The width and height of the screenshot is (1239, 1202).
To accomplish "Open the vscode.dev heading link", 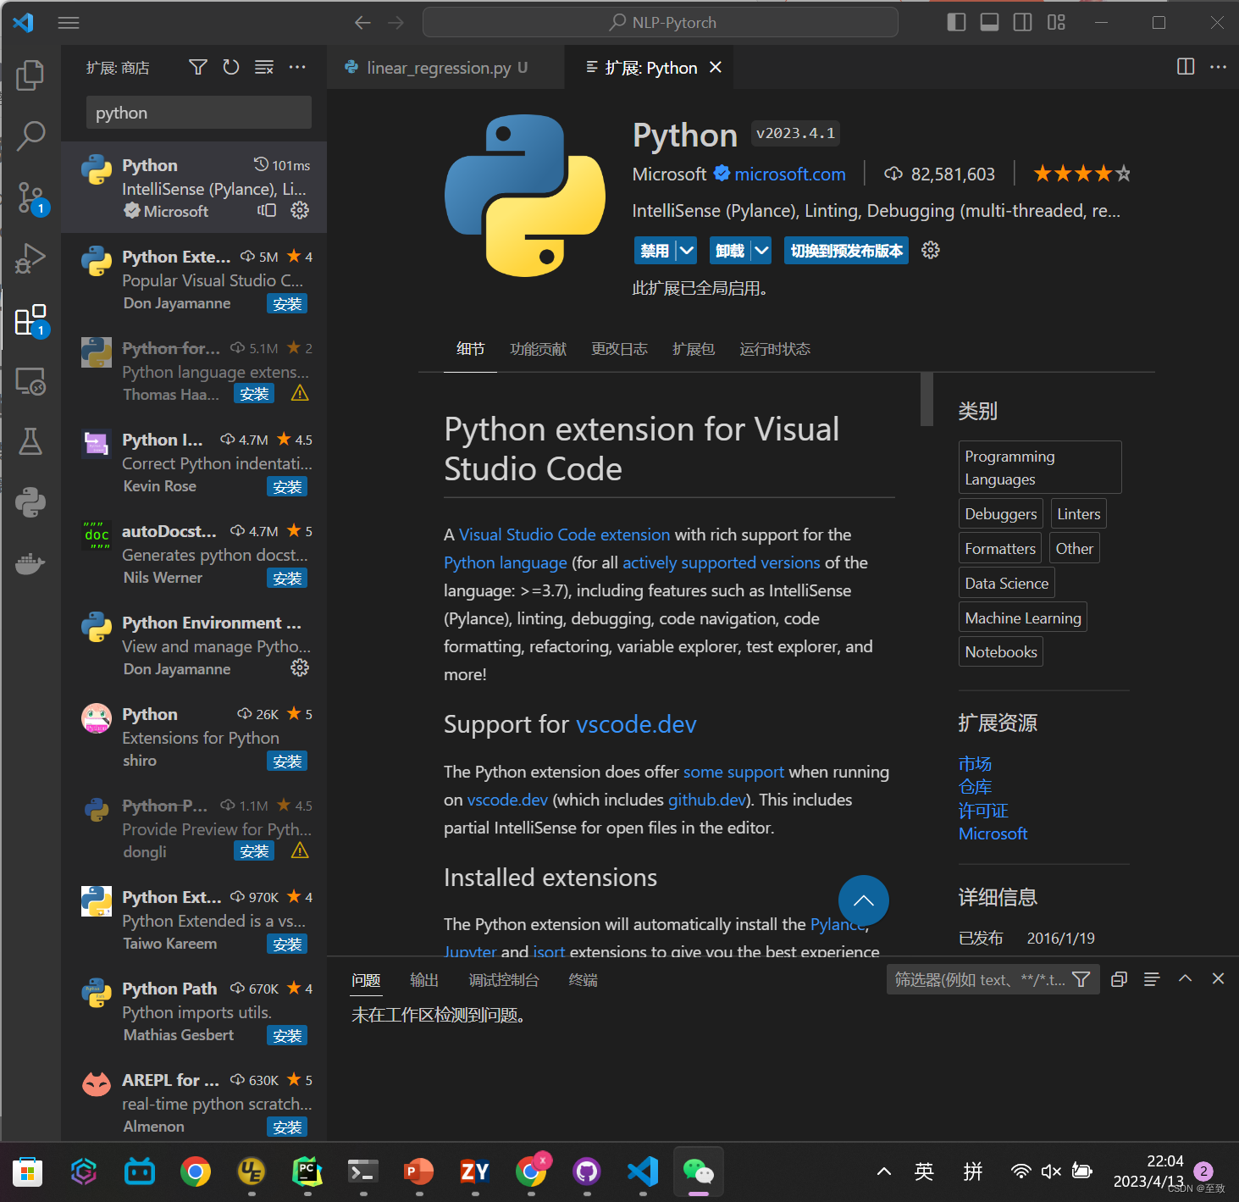I will [636, 724].
